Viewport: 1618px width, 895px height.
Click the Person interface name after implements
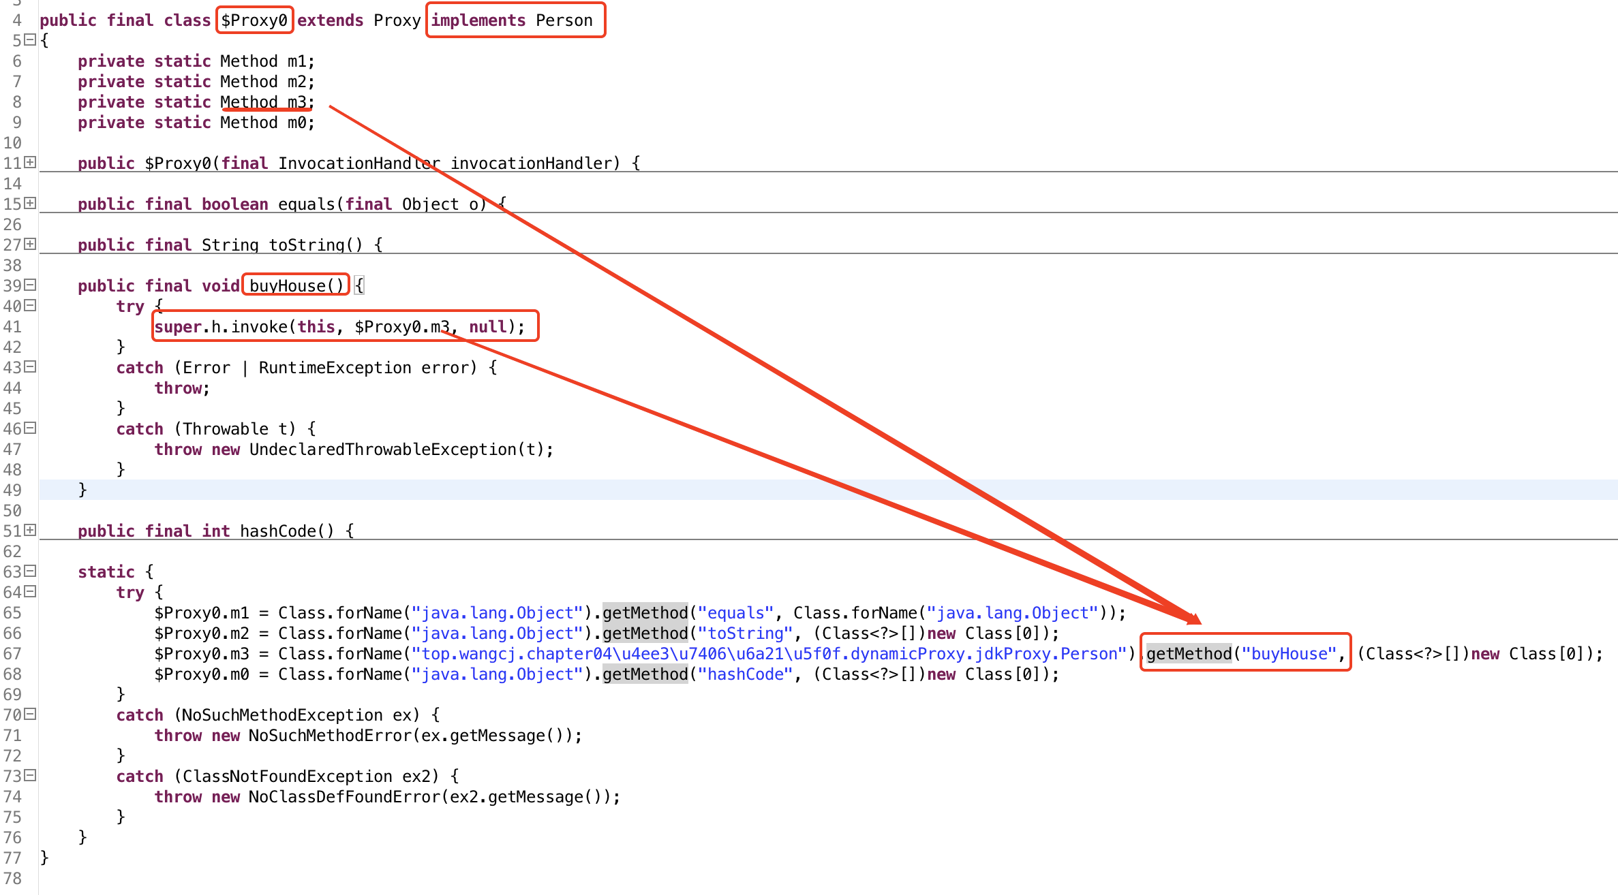[x=564, y=20]
